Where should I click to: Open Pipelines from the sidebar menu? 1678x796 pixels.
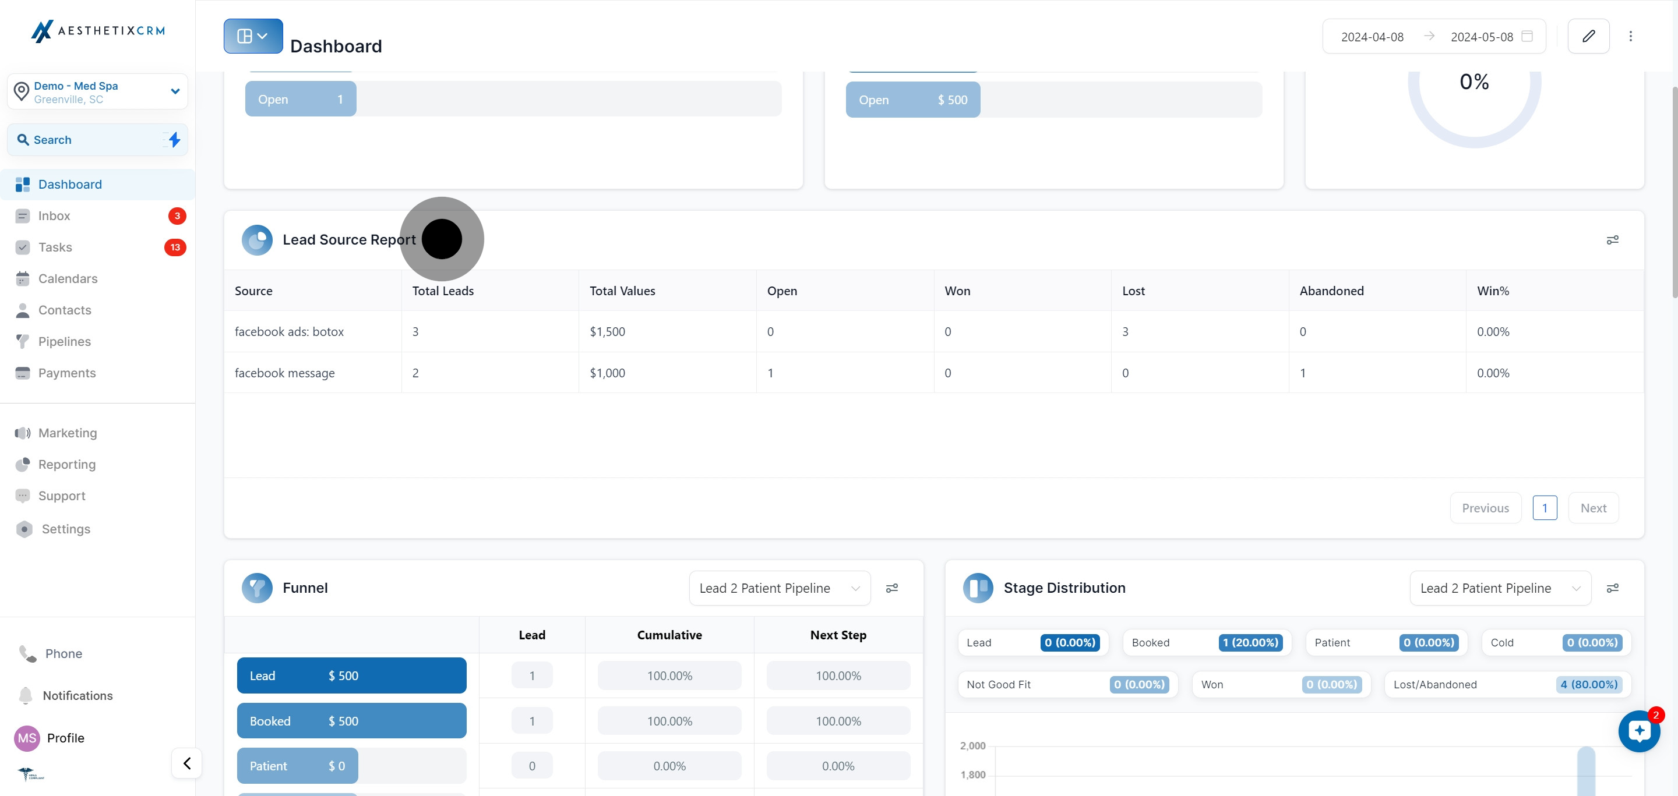tap(65, 342)
